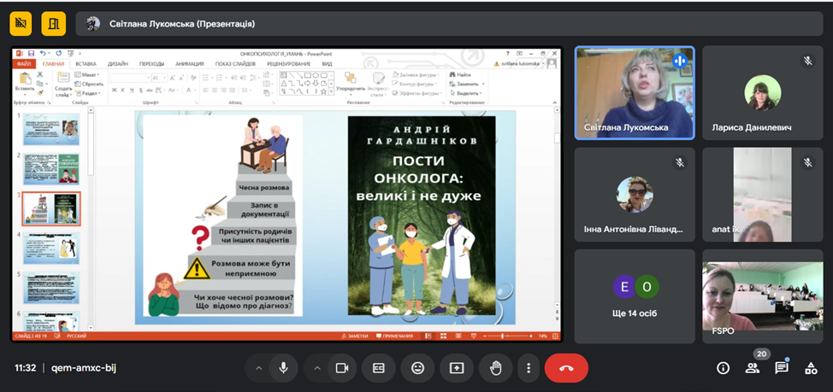Switch to slide sorter view icon
Screen dimensions: 833x392
pos(442,336)
